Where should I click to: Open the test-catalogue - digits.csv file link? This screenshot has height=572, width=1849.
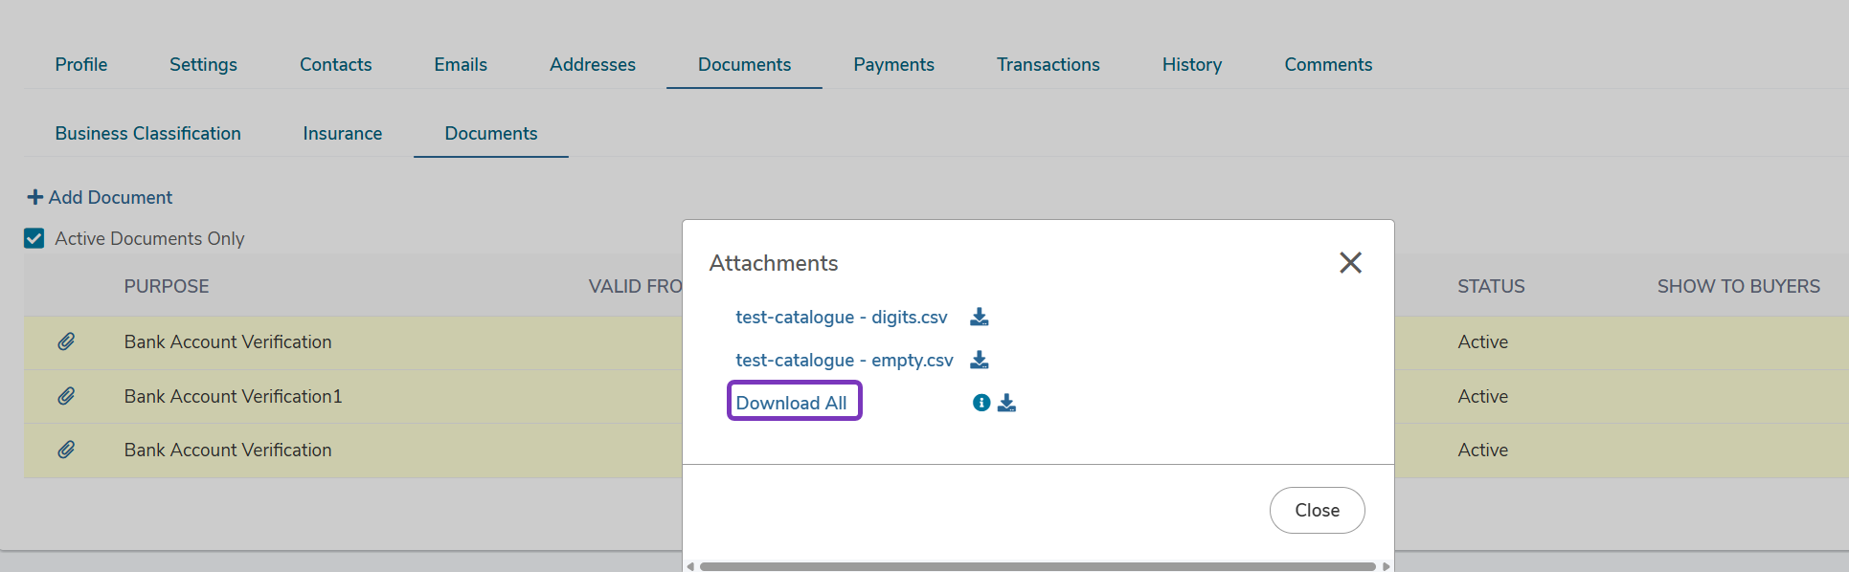pyautogui.click(x=842, y=317)
